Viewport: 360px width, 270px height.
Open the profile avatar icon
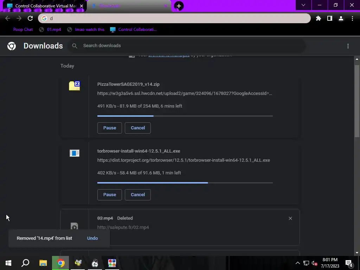click(341, 18)
